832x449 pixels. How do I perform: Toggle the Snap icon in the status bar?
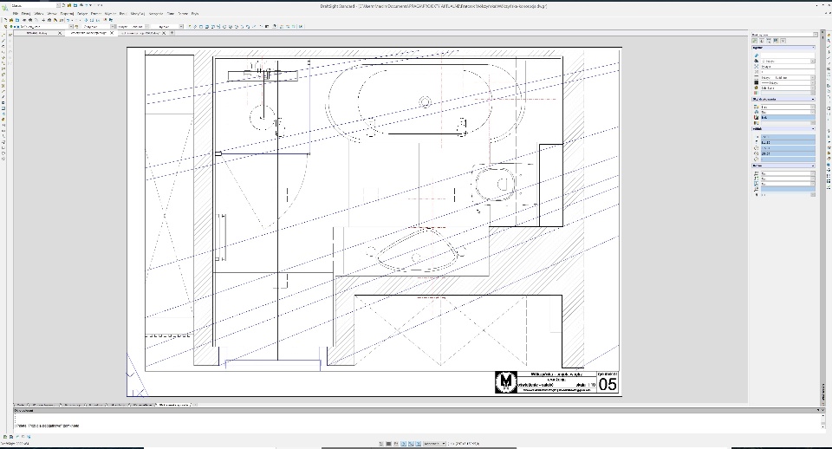click(x=381, y=444)
